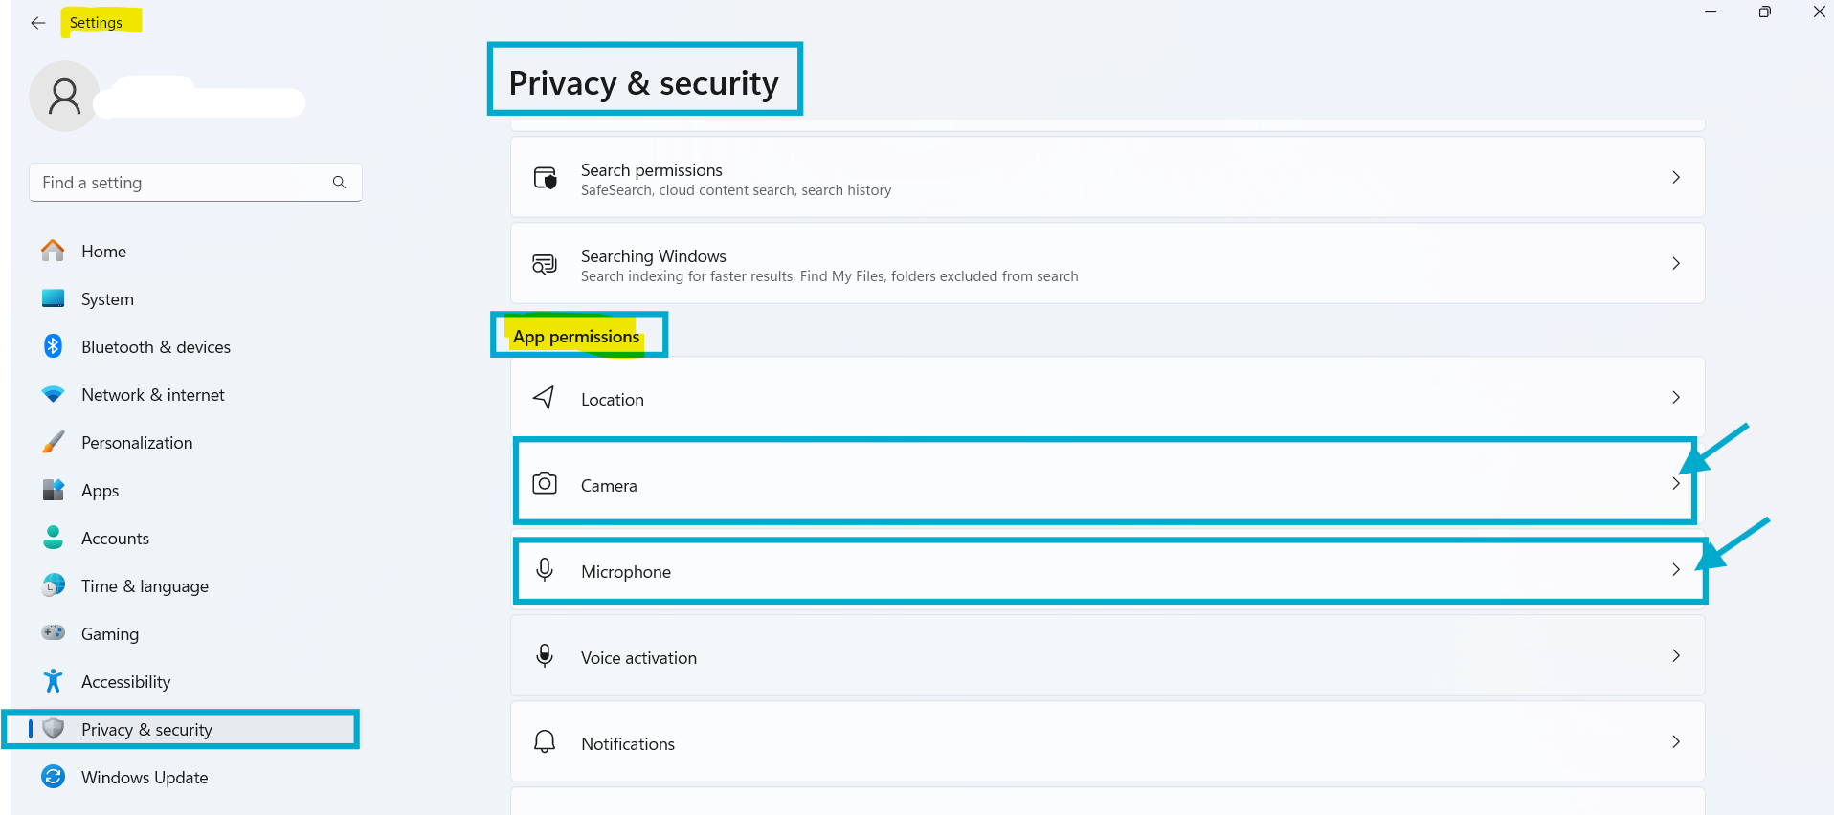Click the Time & language globe icon
Screen dimensions: 1834x815
54,585
